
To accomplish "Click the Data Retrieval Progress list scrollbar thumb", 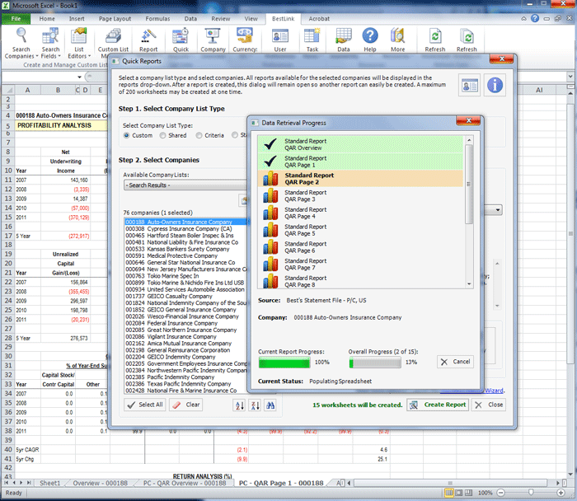I will (x=469, y=185).
